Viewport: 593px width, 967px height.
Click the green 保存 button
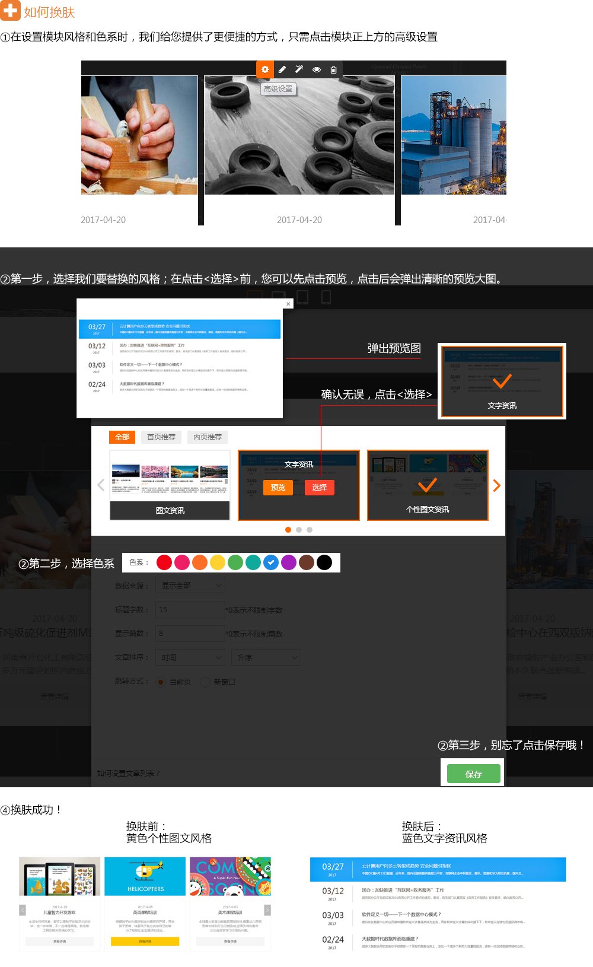473,774
